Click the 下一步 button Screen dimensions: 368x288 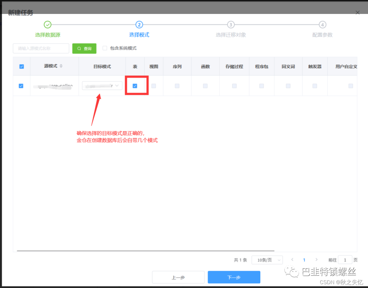(x=234, y=277)
